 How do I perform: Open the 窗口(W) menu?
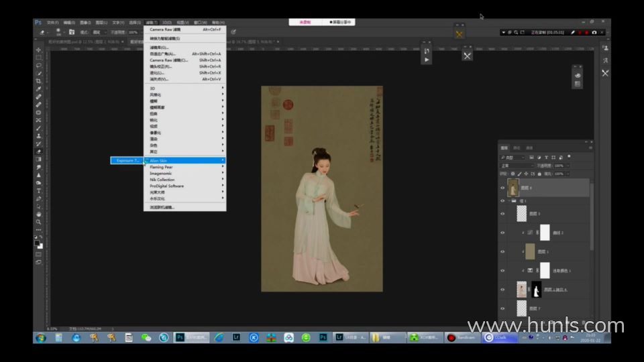pyautogui.click(x=201, y=23)
